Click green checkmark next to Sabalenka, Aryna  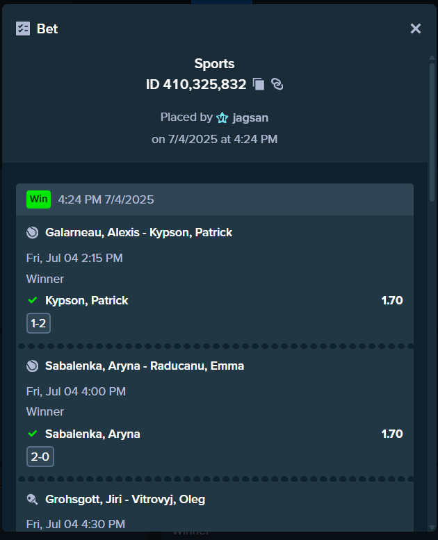(33, 434)
